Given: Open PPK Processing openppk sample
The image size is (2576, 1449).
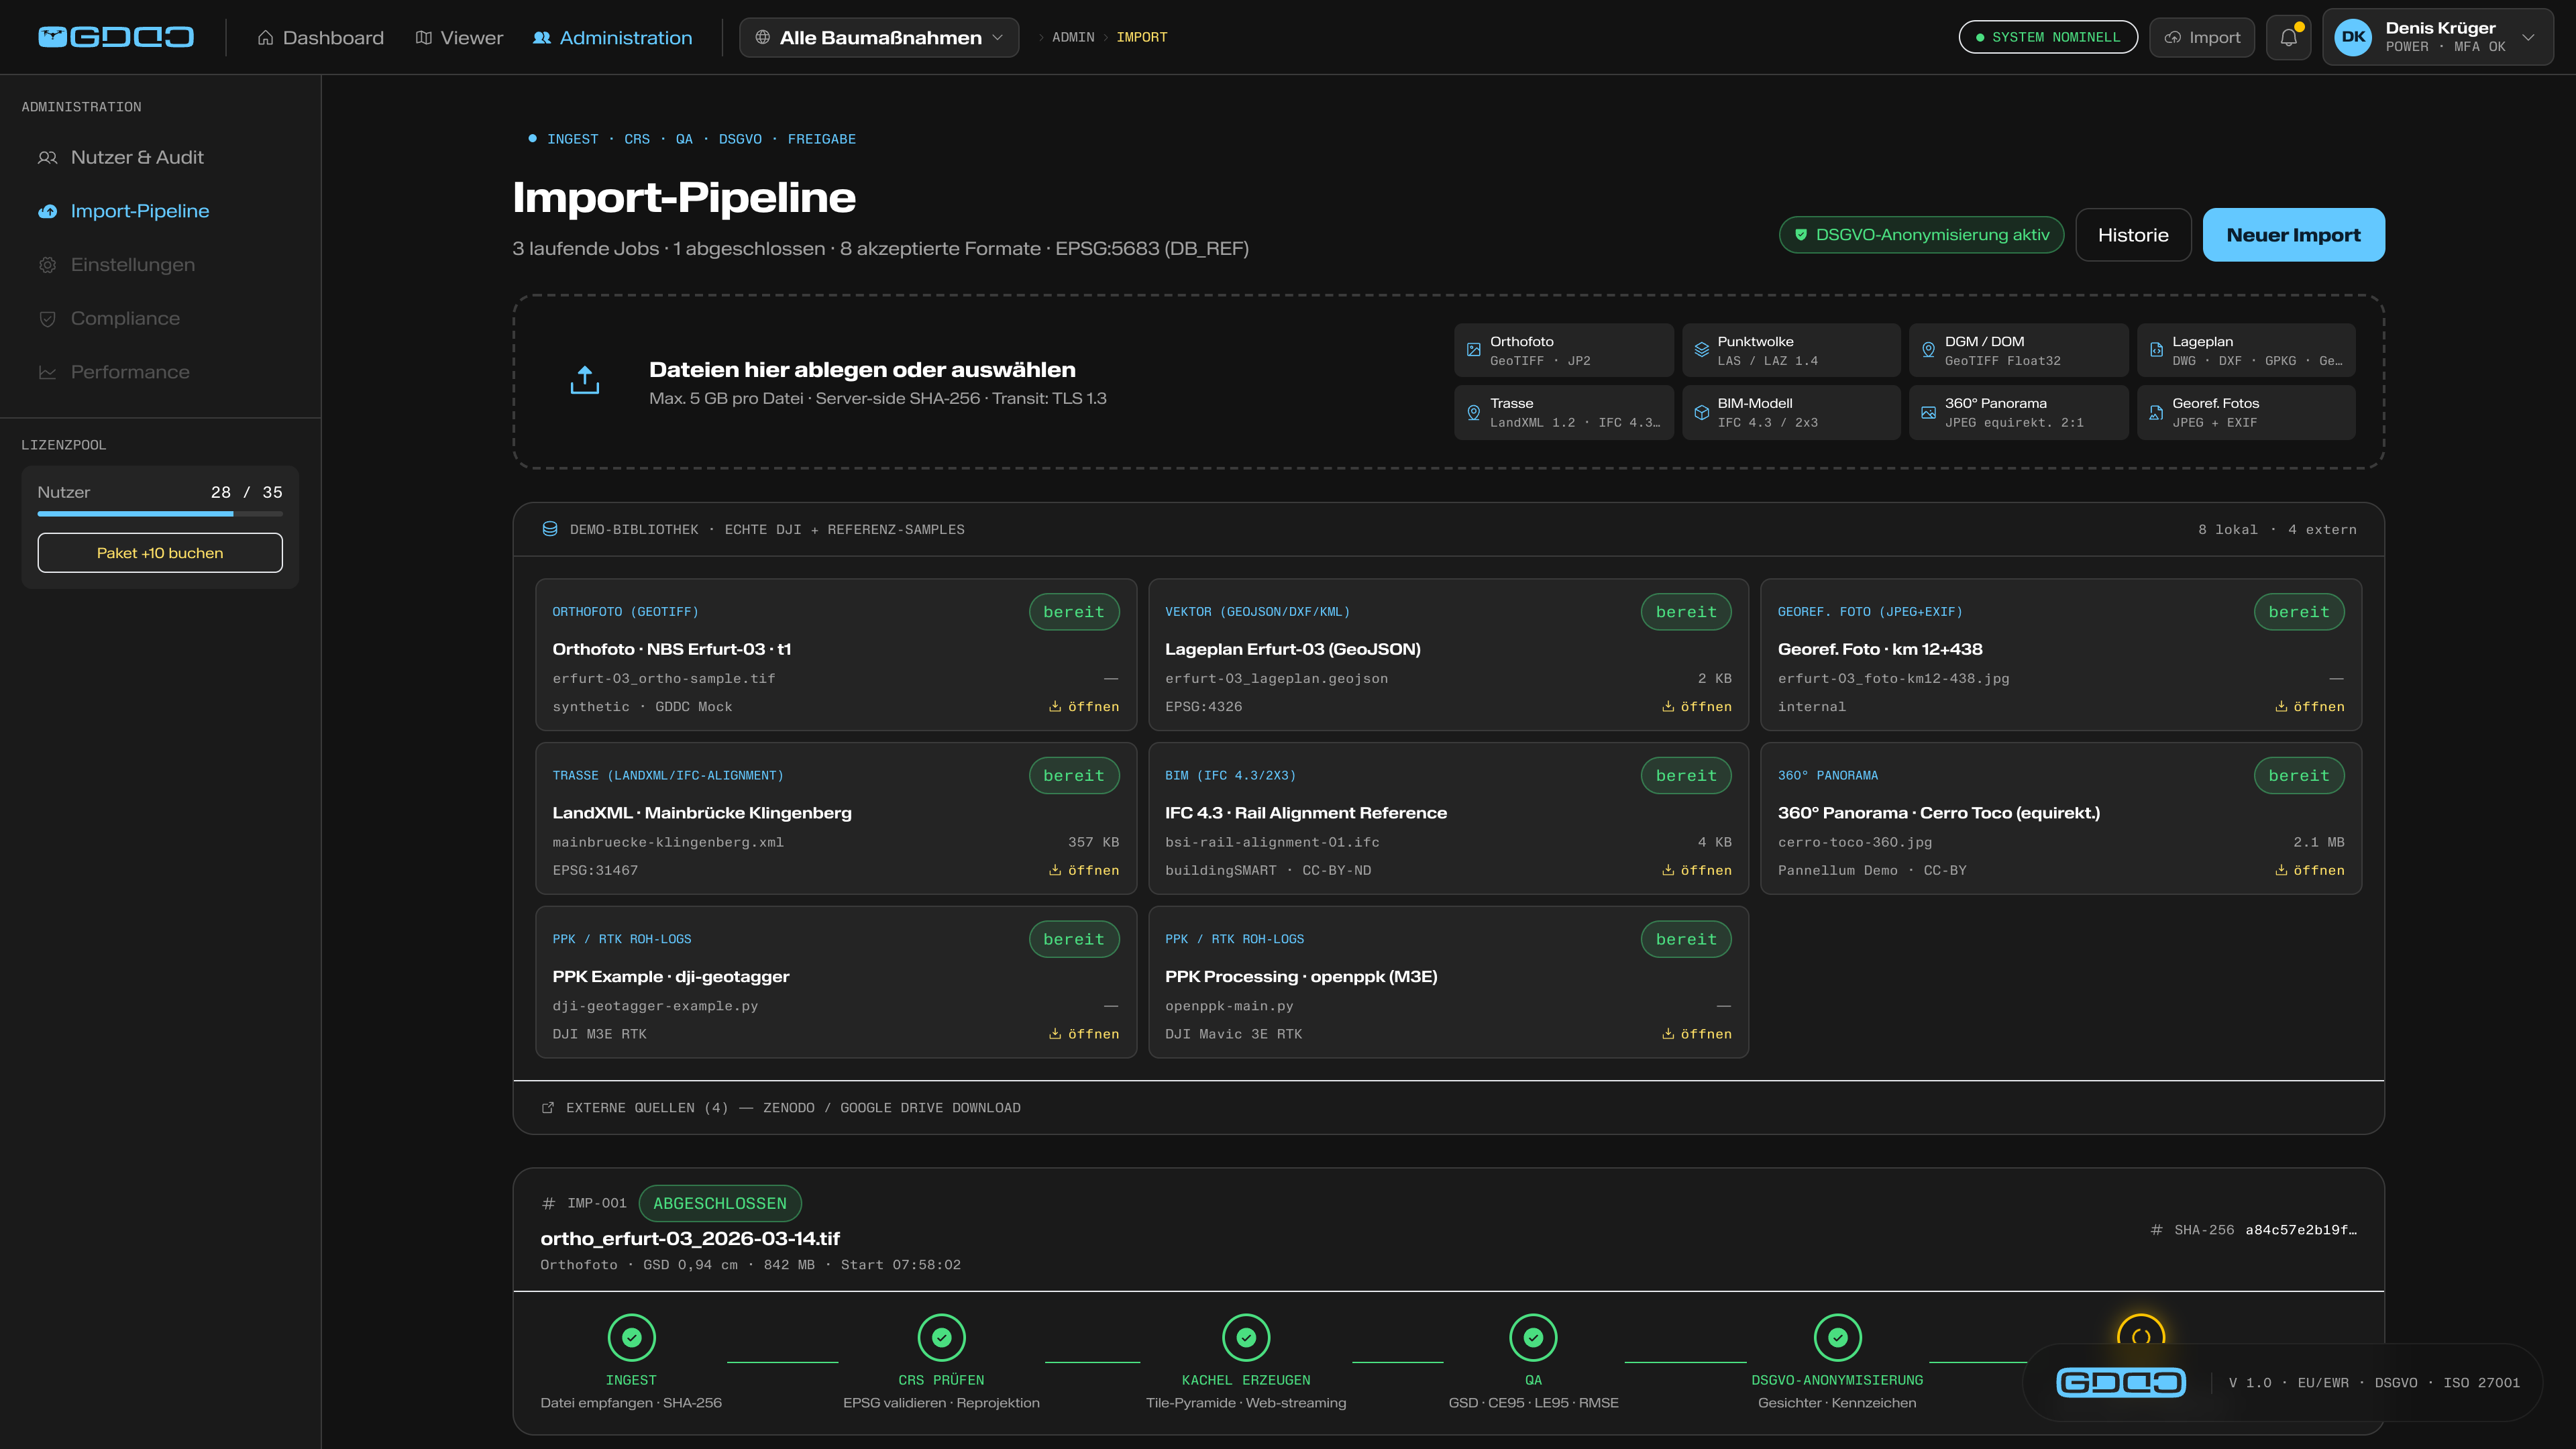Looking at the screenshot, I should tap(1696, 1035).
